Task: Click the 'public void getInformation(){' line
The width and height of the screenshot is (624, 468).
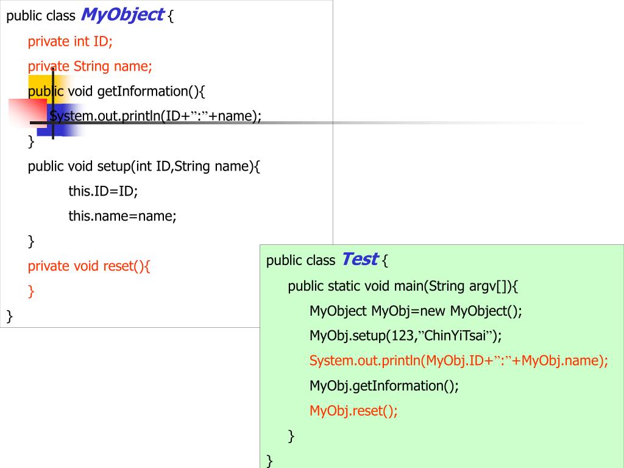Action: point(116,91)
